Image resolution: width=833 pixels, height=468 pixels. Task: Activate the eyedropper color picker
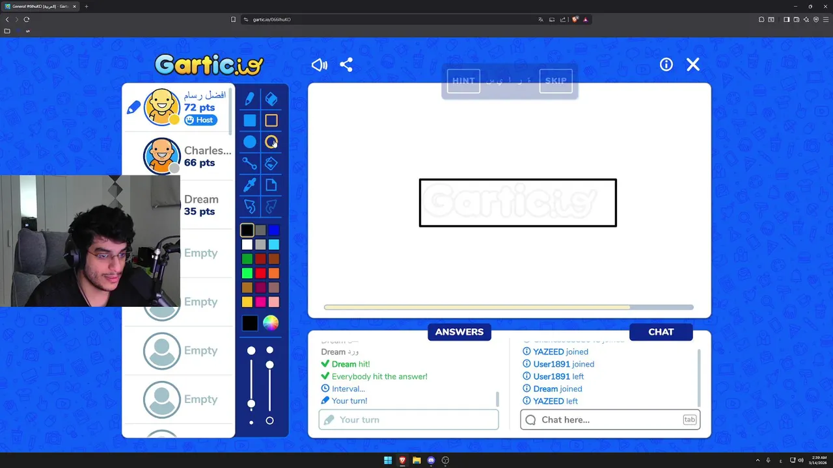point(250,185)
